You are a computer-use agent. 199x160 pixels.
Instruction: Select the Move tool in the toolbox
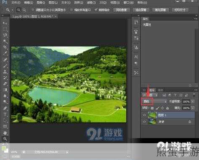coord(5,23)
